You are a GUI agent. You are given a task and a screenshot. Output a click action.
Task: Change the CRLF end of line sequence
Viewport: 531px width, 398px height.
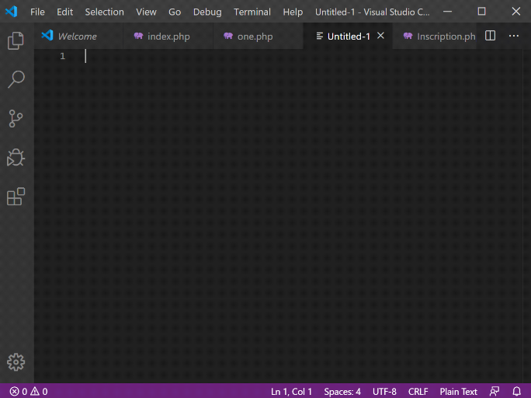coord(418,392)
